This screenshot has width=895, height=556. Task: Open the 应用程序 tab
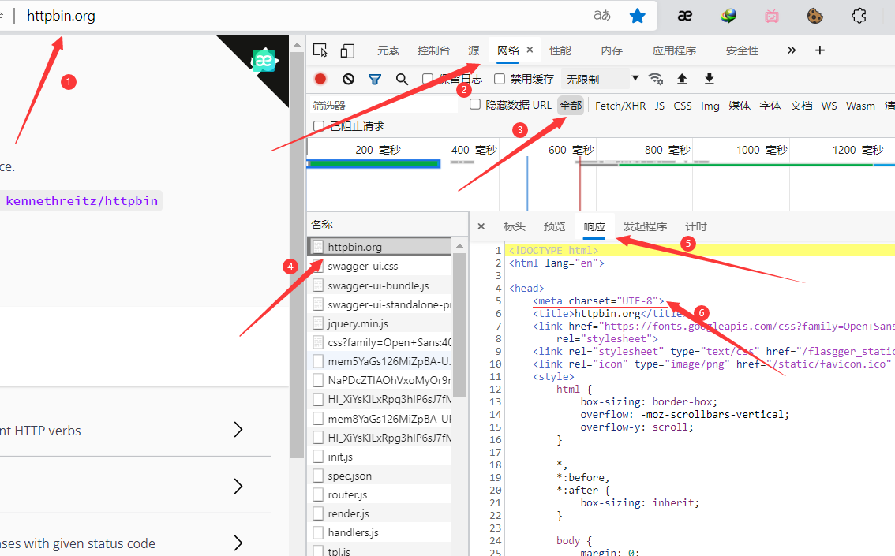674,50
